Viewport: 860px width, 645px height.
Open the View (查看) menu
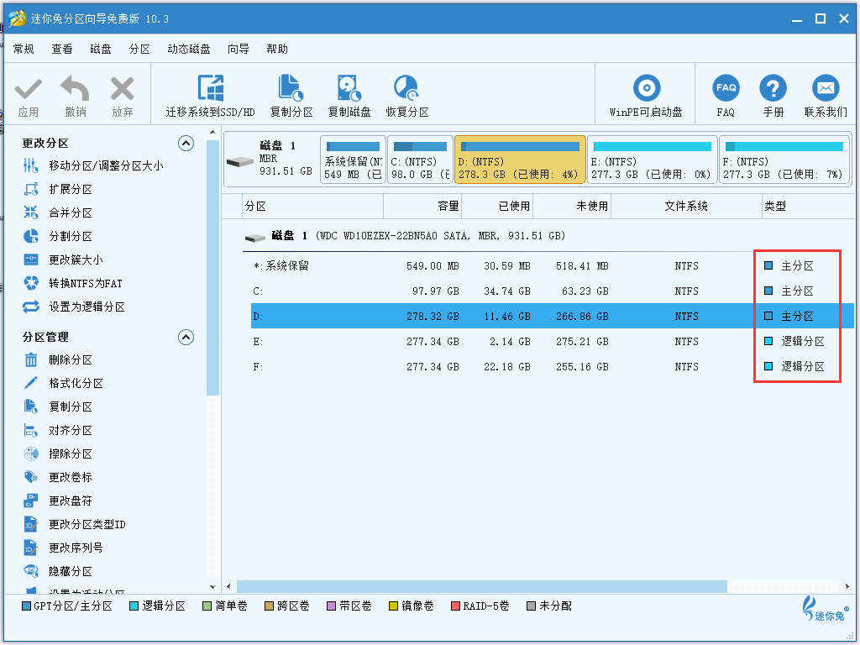tap(62, 50)
